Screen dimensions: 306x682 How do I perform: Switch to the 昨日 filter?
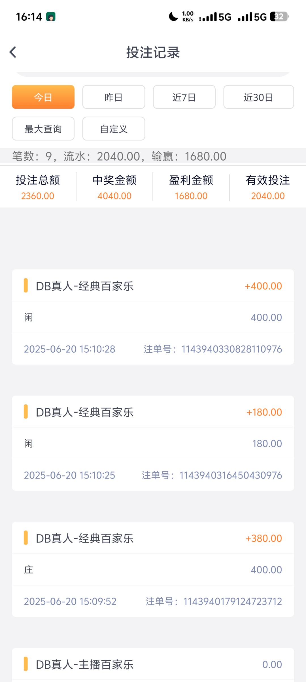(114, 97)
